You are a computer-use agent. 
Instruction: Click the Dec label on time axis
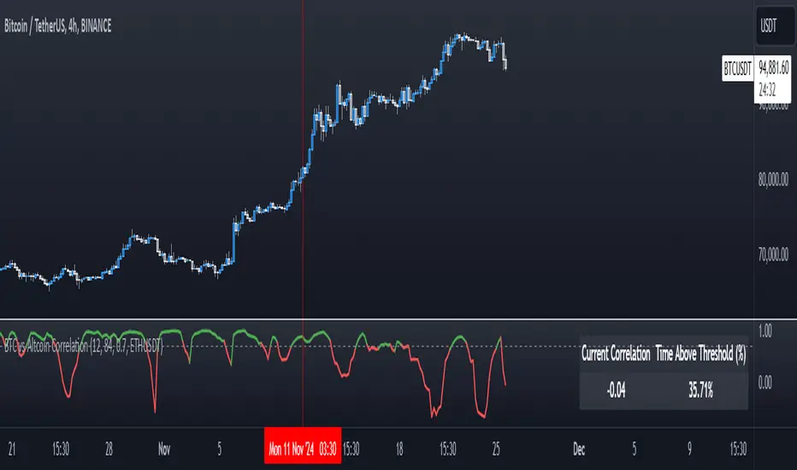(579, 449)
